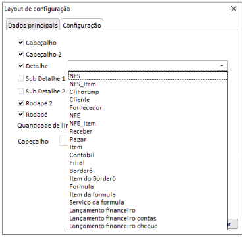Choose Lançamento financeiro cheque option

point(148,226)
